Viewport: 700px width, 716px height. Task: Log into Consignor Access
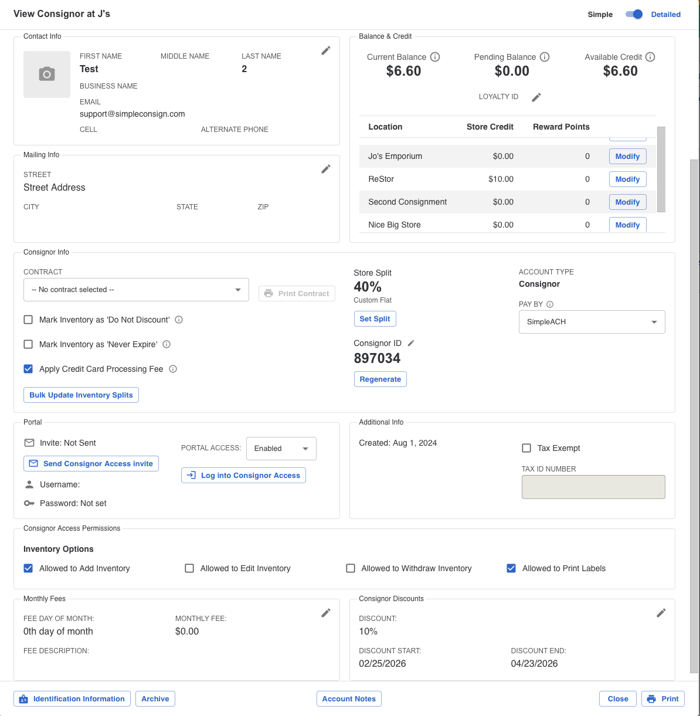click(243, 475)
